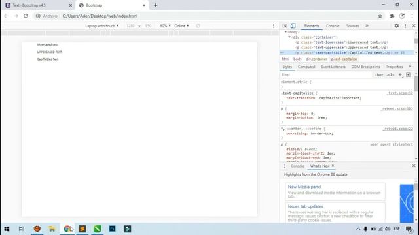
Task: Collapse the div container node arrow
Action: [289, 37]
